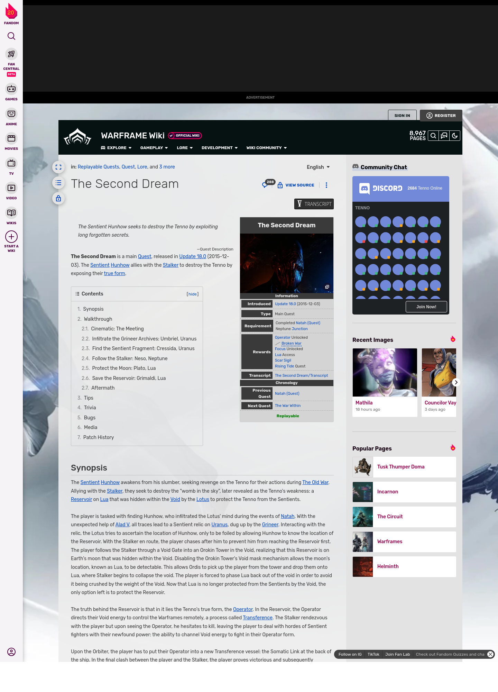Open the Wikis book icon
This screenshot has height=692, width=498.
(11, 213)
